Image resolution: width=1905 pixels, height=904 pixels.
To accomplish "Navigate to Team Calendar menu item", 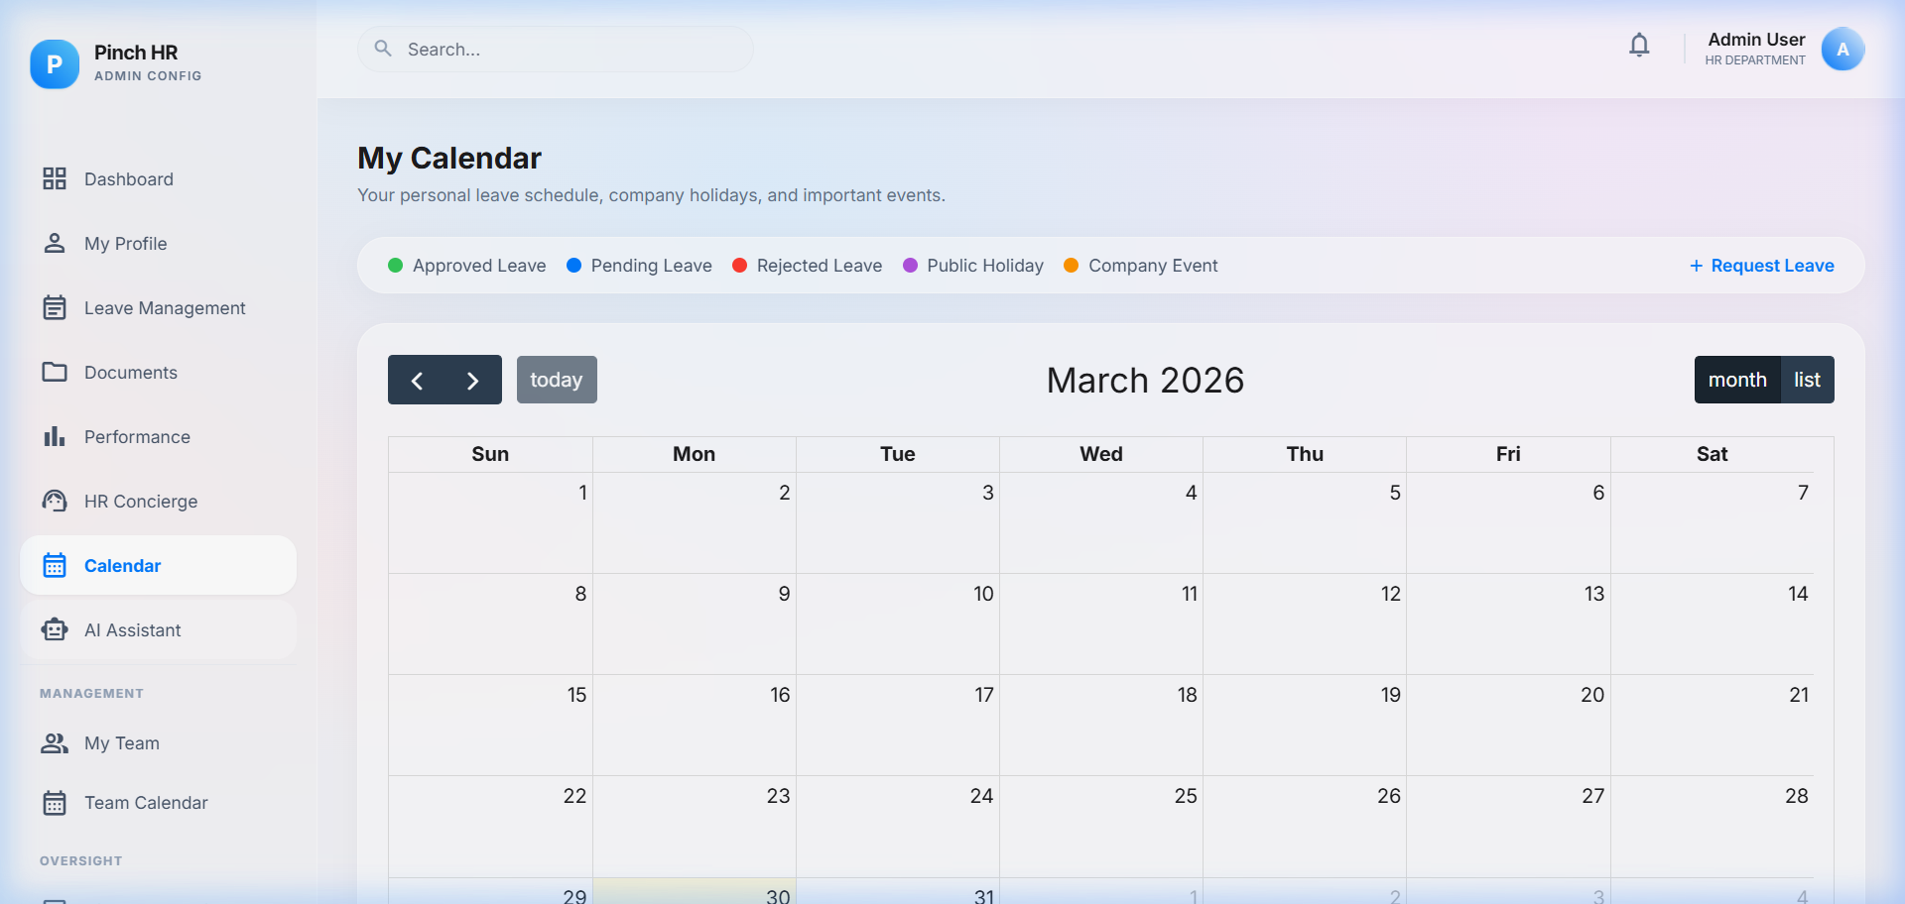I will point(145,803).
